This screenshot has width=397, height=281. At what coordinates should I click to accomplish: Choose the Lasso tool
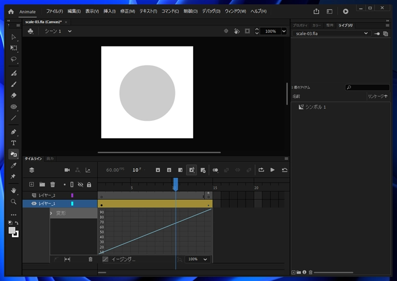click(14, 59)
